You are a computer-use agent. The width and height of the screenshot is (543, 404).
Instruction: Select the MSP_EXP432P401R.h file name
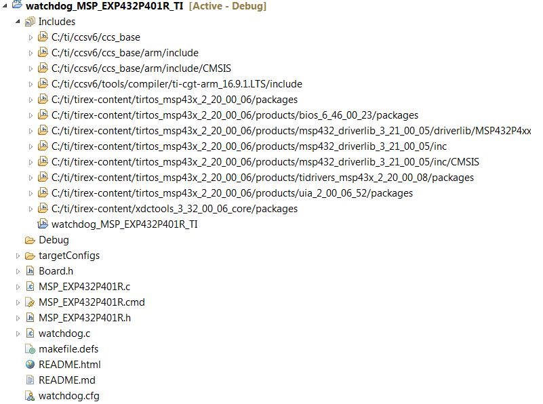pos(85,318)
